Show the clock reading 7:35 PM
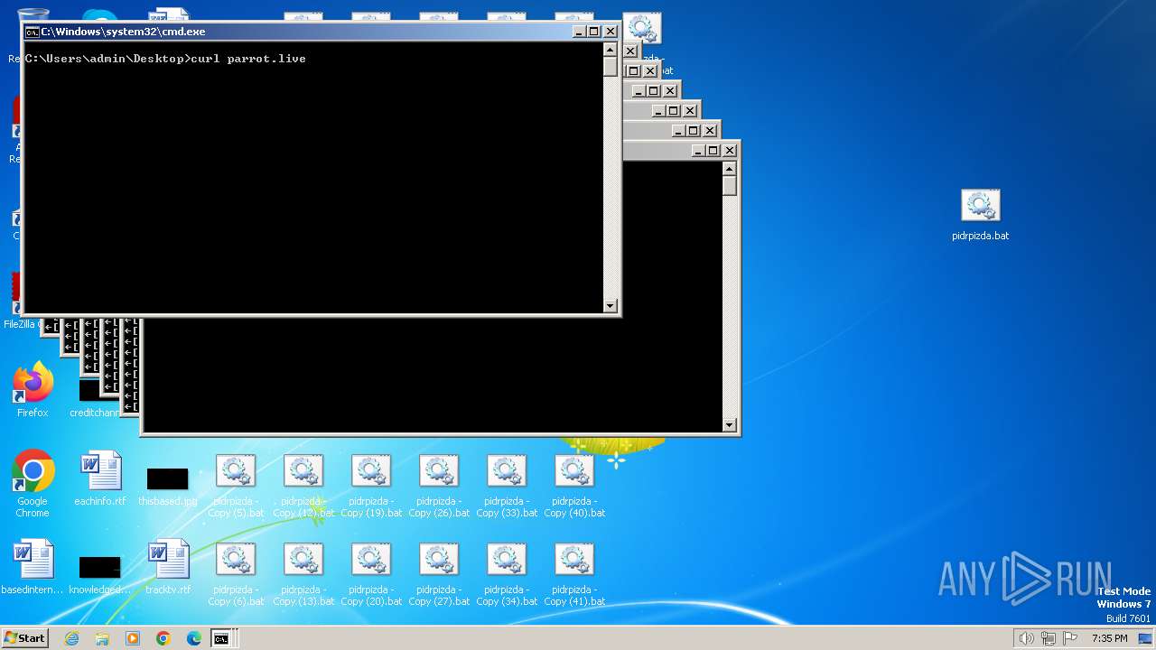The image size is (1156, 650). coord(1109,638)
